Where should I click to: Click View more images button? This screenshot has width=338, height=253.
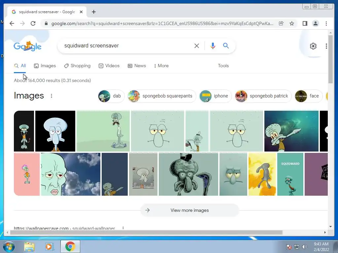pos(189,210)
